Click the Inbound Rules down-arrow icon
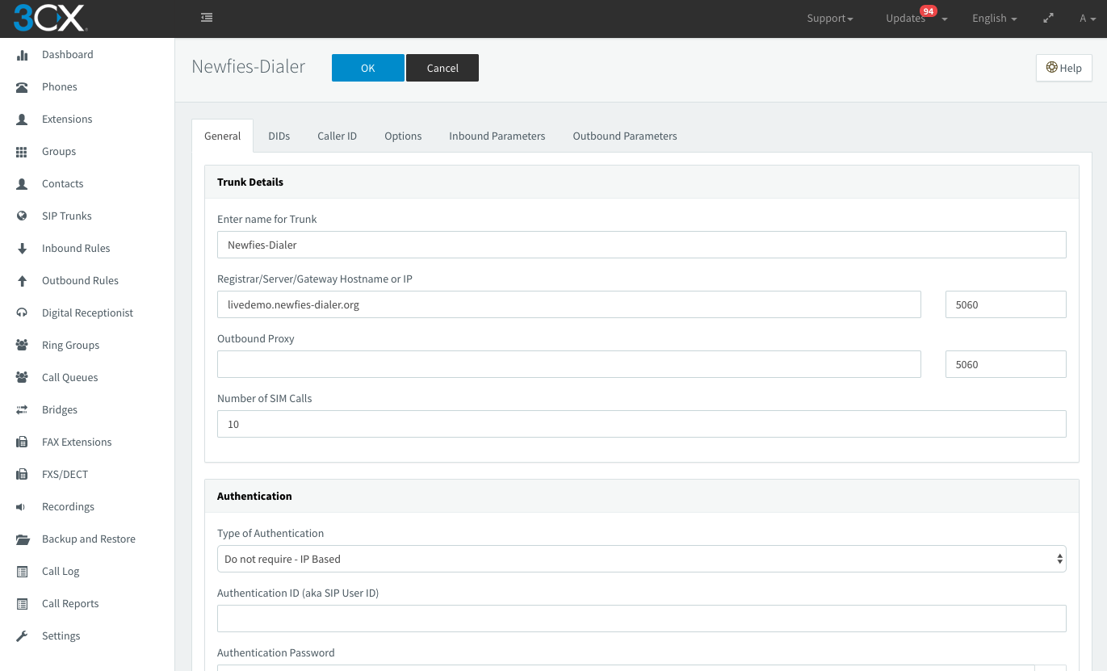Viewport: 1107px width, 671px height. point(23,249)
